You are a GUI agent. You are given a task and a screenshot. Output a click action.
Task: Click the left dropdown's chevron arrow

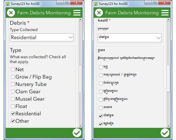tap(70, 37)
